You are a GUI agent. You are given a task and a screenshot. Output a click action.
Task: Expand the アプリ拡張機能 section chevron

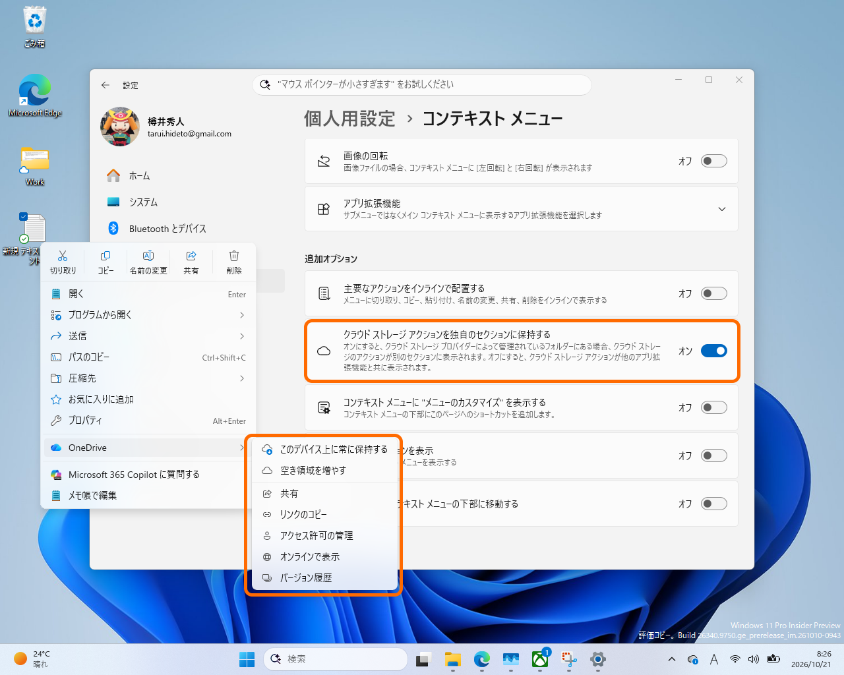pos(722,209)
